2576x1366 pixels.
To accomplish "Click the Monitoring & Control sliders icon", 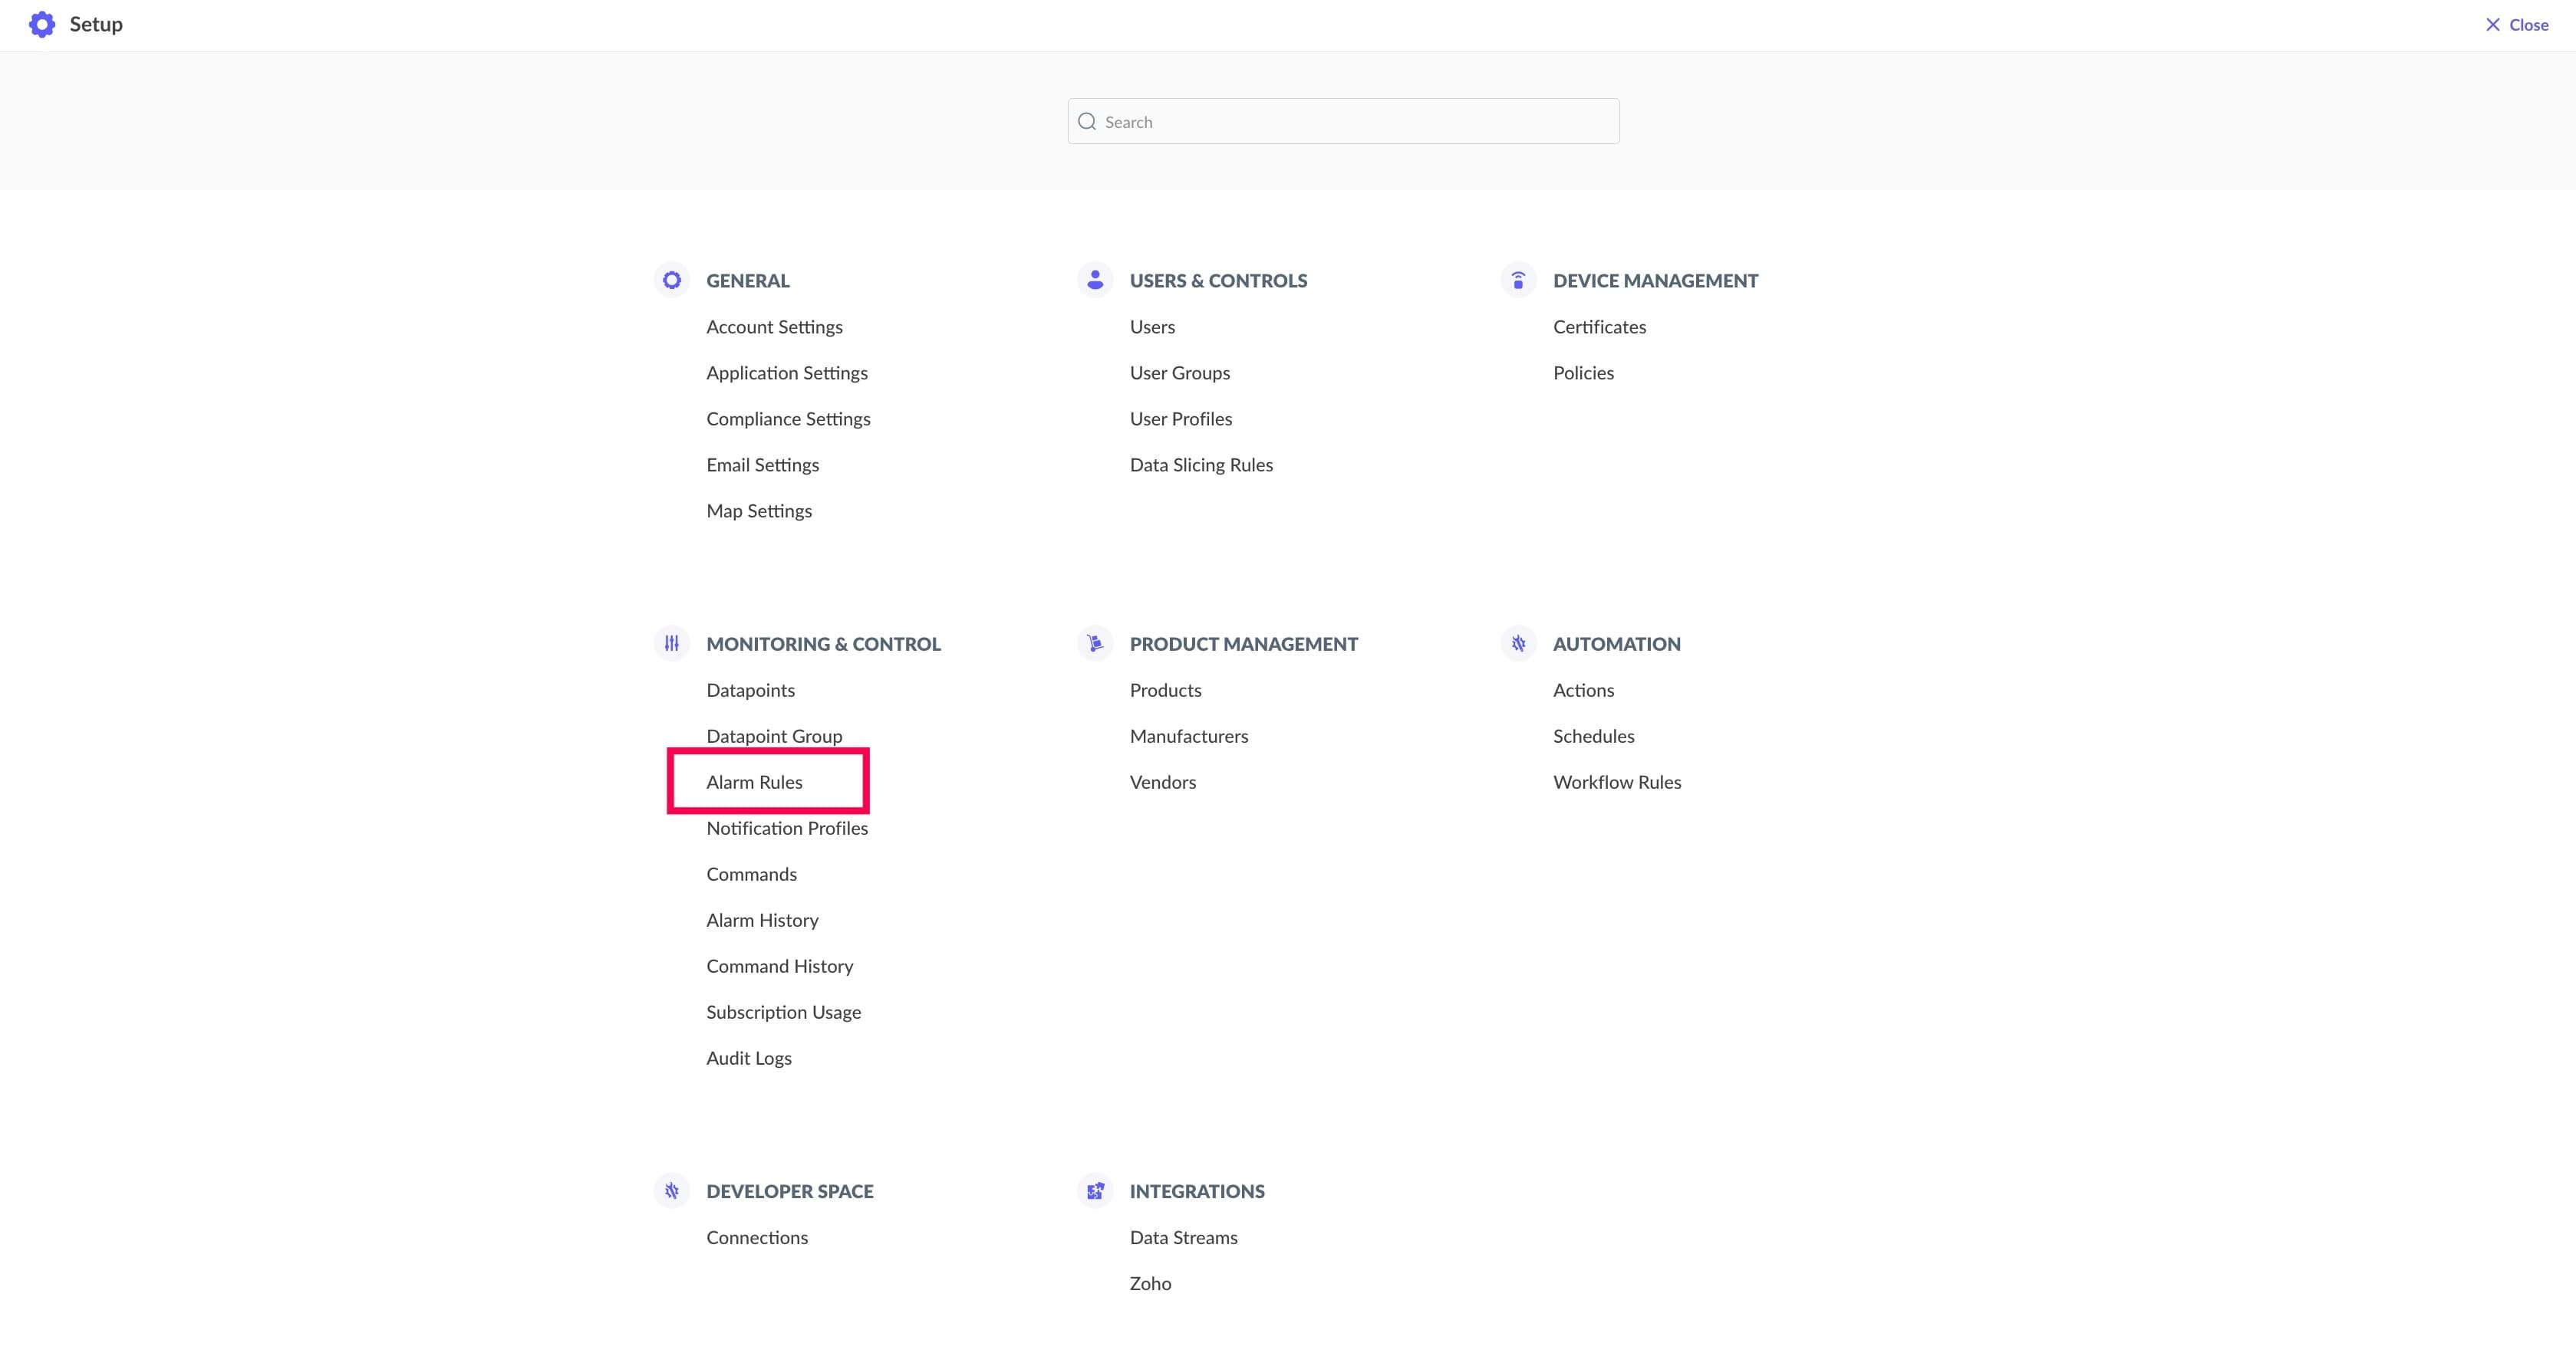I will [x=672, y=644].
